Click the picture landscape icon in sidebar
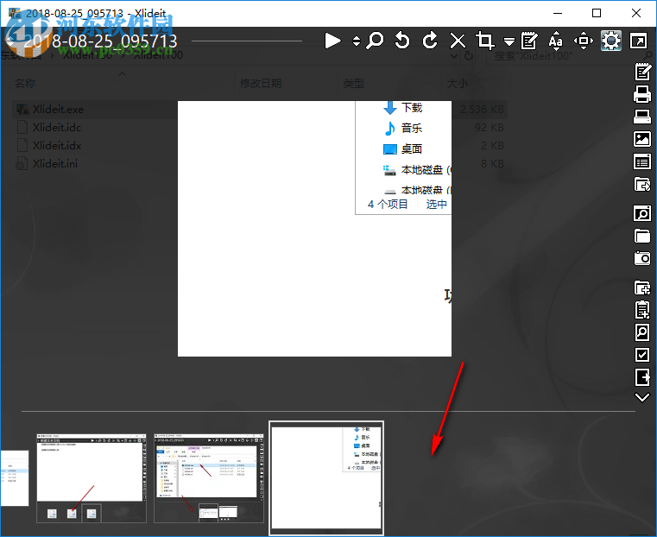The width and height of the screenshot is (657, 537). coord(642,139)
